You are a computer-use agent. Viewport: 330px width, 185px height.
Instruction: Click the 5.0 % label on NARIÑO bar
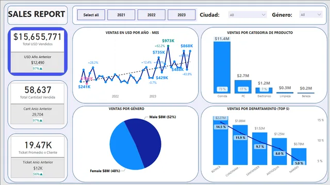tap(299, 163)
